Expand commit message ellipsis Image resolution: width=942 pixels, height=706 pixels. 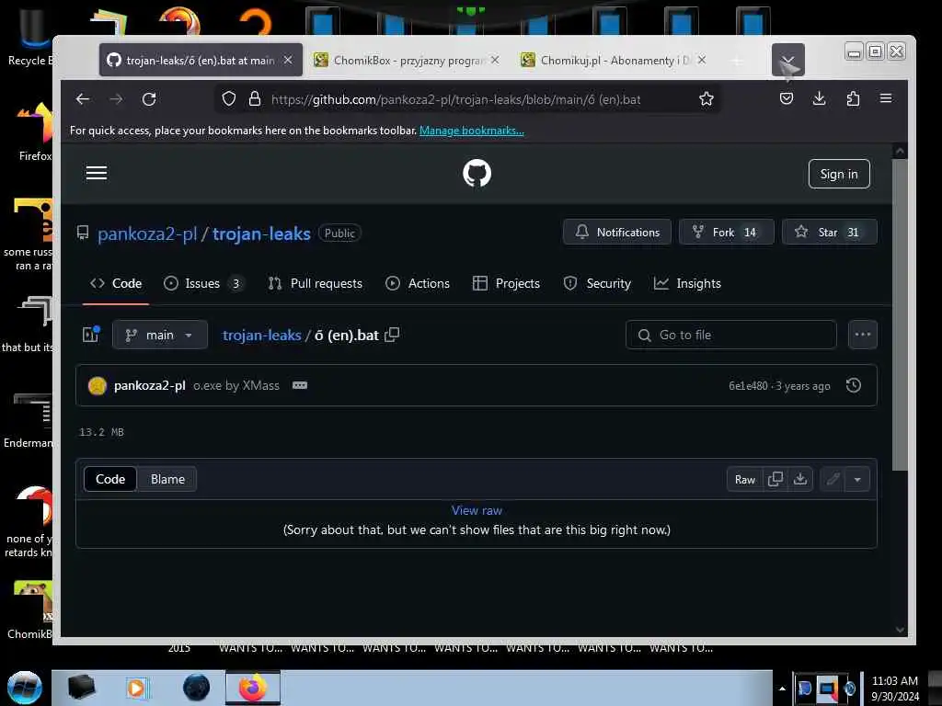(300, 385)
